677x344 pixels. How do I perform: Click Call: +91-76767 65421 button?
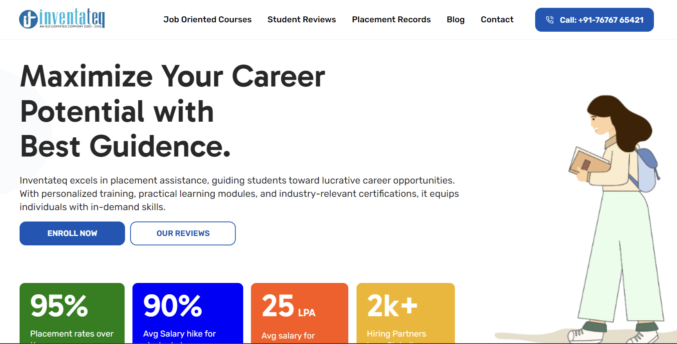click(x=594, y=20)
